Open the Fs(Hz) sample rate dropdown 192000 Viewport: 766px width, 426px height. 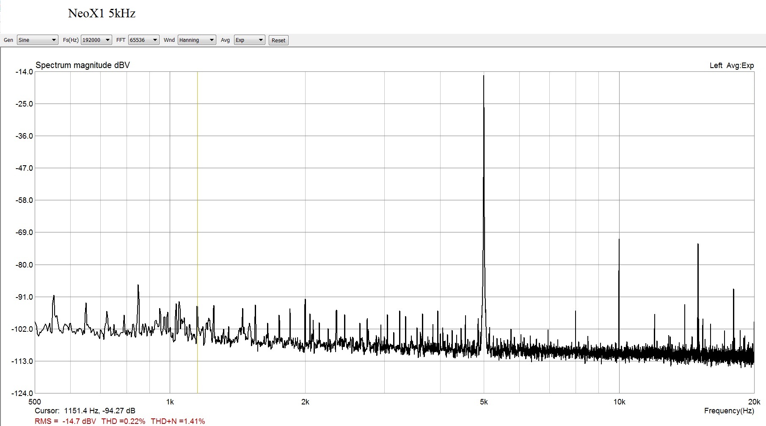(x=96, y=40)
